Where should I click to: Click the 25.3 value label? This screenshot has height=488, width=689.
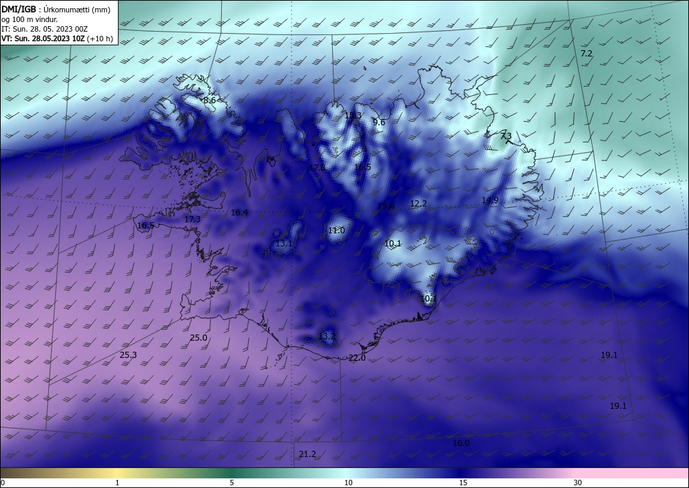(128, 355)
